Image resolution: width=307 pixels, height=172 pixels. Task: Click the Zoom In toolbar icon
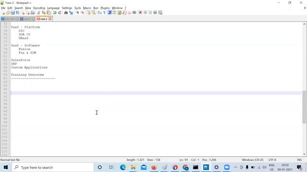click(77, 13)
